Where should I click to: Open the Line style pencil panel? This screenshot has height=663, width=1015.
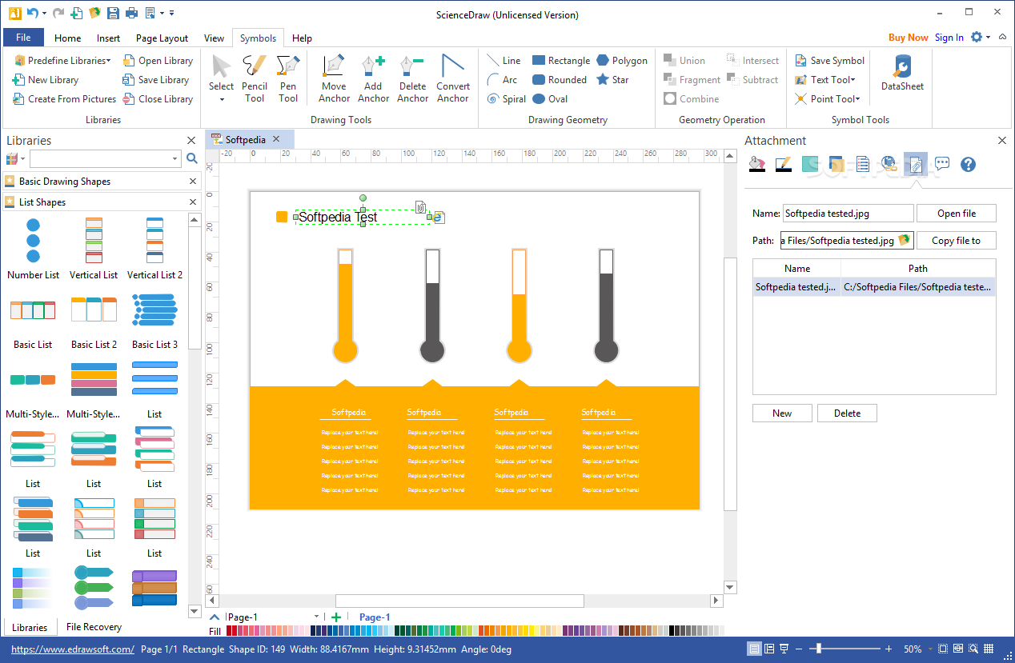coord(783,165)
